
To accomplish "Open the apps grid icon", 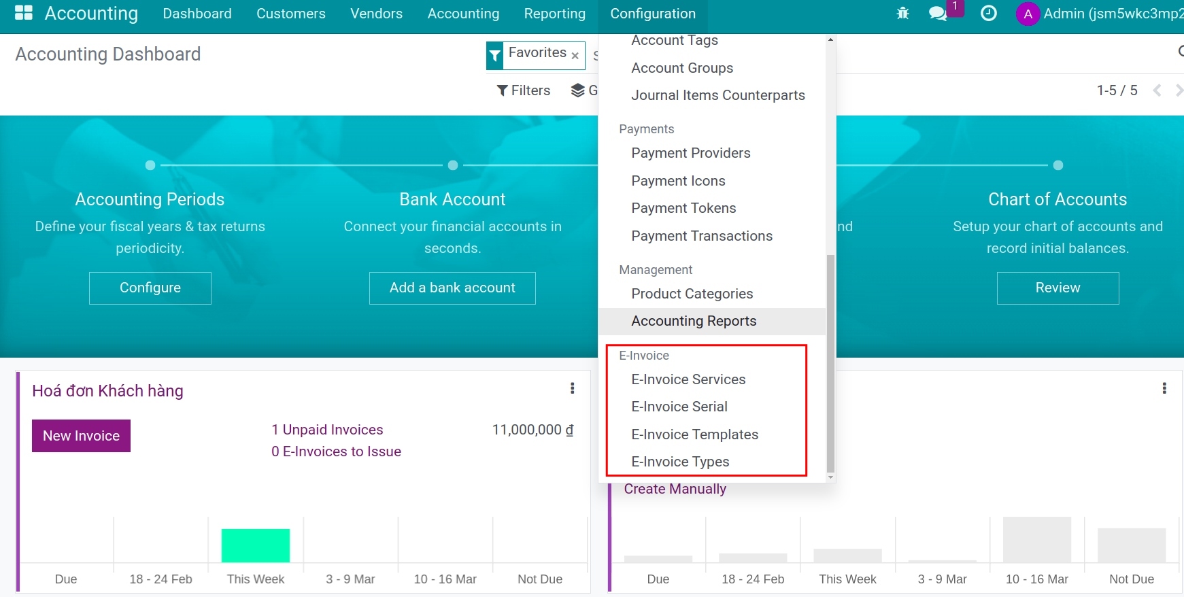I will tap(24, 13).
